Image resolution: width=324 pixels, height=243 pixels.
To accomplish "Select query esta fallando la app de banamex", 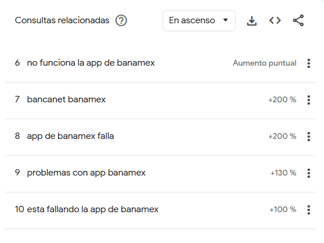I will tap(92, 209).
